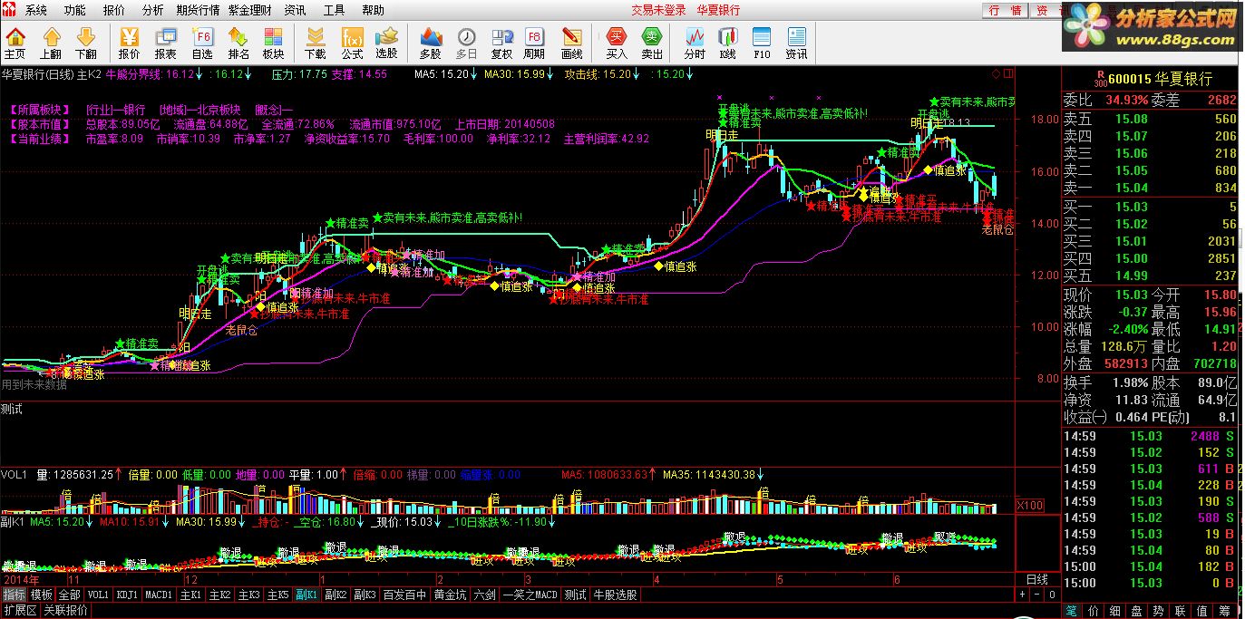Open the 扩展区 extension area tab
The image size is (1245, 619).
pos(19,611)
